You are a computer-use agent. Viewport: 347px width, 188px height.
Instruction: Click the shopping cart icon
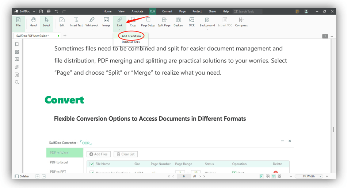click(297, 11)
